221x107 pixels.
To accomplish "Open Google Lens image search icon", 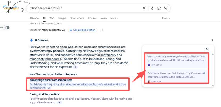I will click(x=159, y=8).
